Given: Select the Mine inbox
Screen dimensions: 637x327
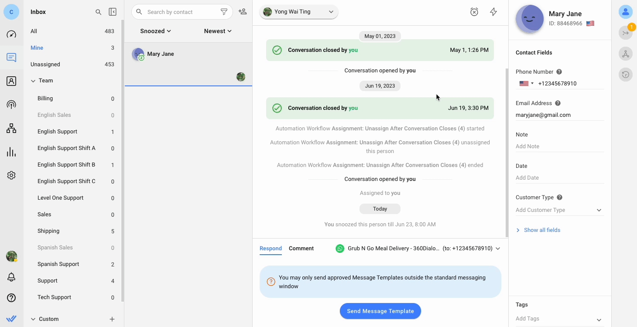Looking at the screenshot, I should coord(72,48).
